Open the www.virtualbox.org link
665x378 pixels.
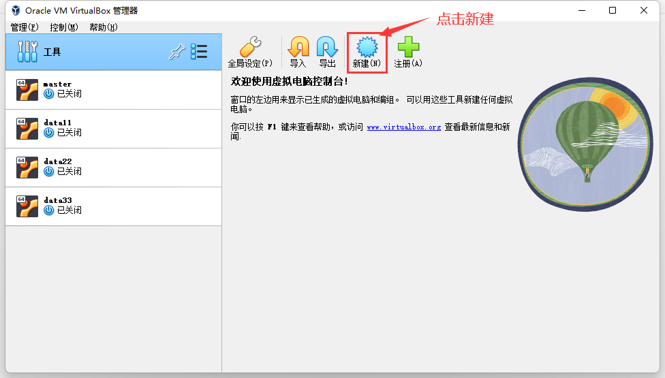pyautogui.click(x=404, y=127)
